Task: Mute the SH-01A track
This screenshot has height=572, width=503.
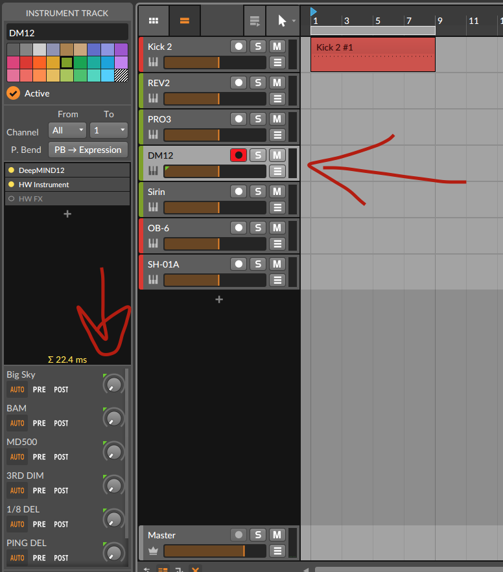Action: (277, 264)
